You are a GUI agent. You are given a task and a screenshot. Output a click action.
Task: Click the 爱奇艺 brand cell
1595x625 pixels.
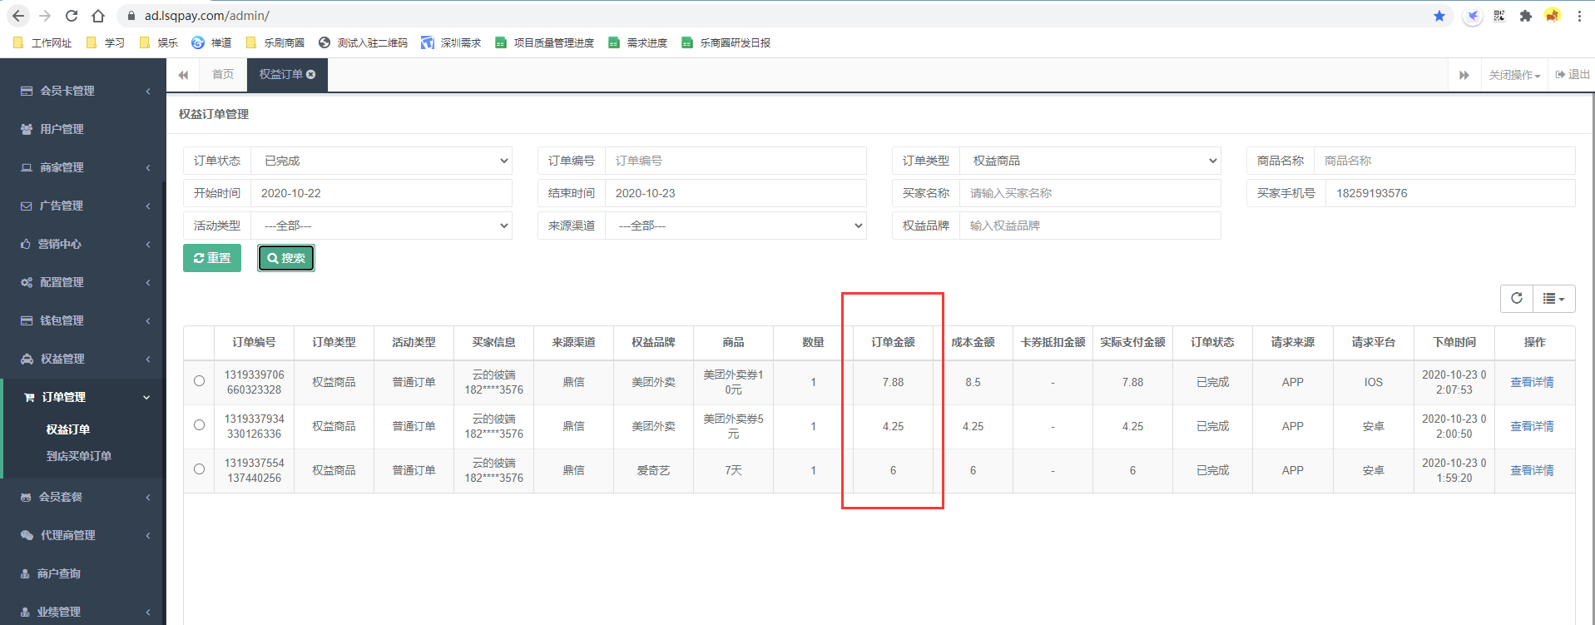(x=653, y=470)
